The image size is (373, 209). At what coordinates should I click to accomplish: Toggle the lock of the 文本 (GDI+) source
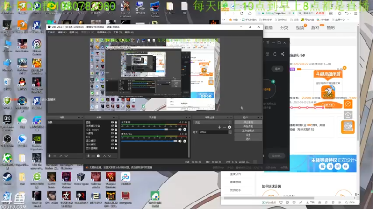pos(116,130)
